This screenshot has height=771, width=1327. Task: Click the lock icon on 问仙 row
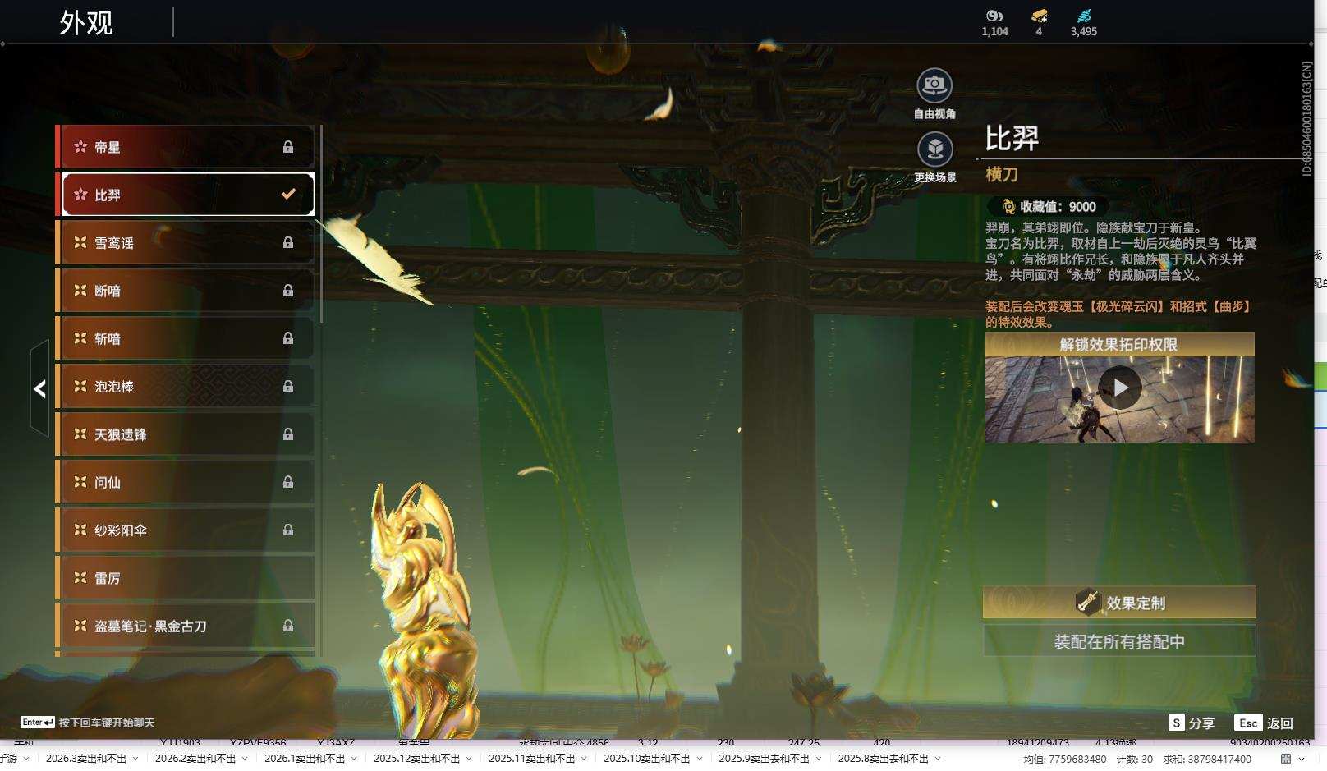[x=288, y=482]
